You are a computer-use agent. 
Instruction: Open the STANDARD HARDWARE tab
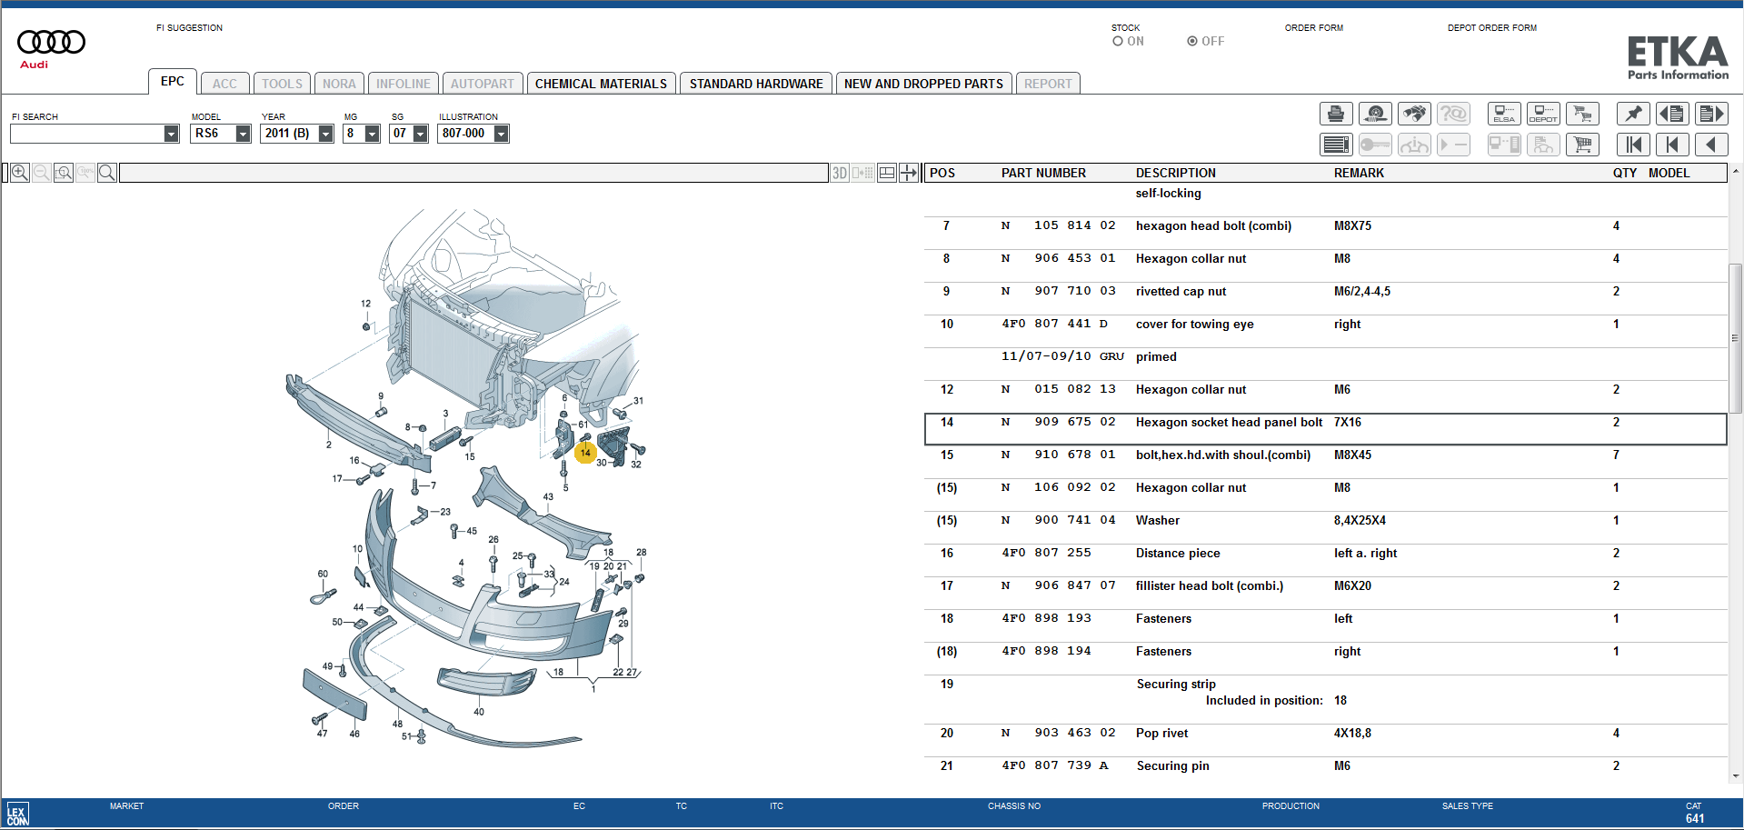[755, 84]
